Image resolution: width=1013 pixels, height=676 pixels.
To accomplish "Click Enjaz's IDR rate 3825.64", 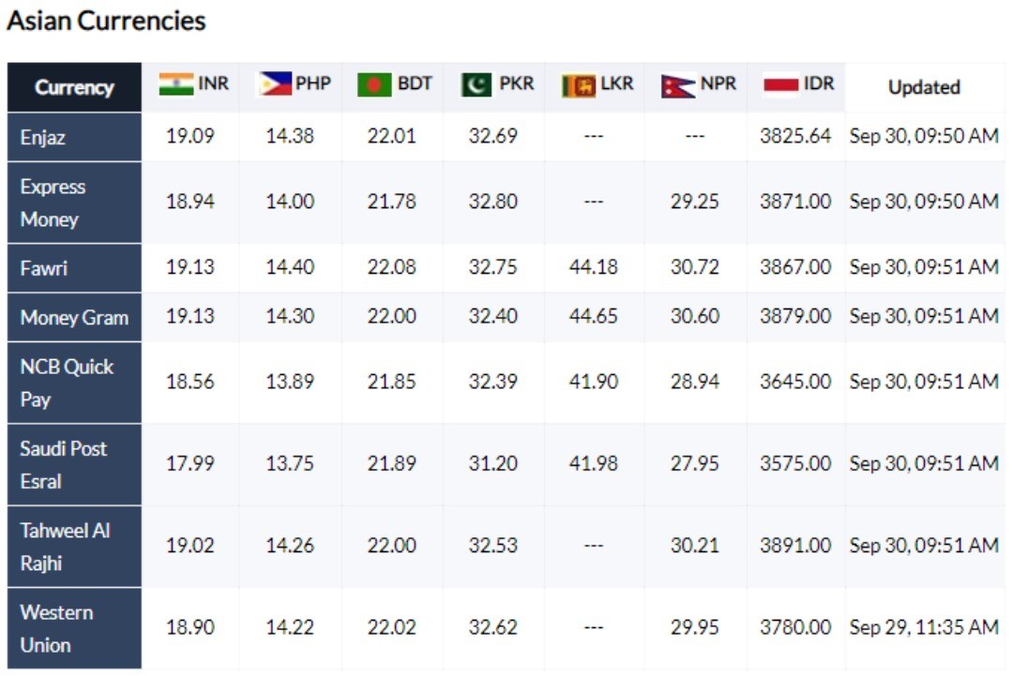I will point(795,136).
